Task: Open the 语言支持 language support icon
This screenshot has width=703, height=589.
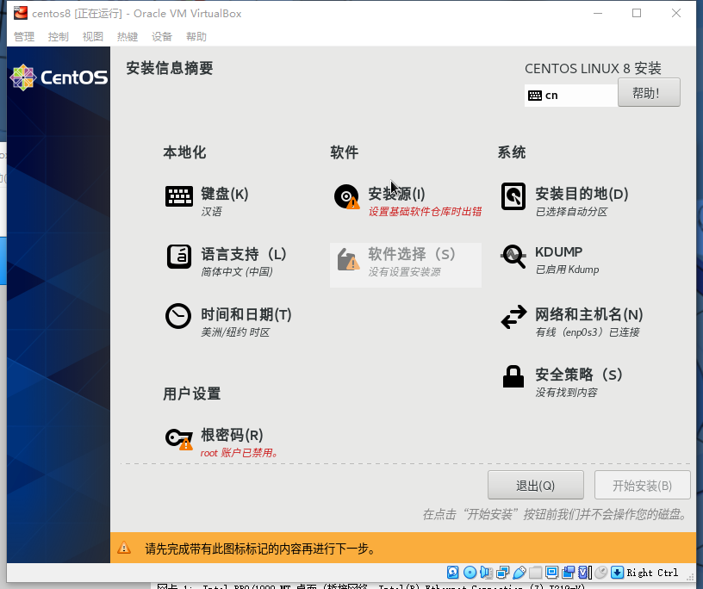Action: (179, 257)
